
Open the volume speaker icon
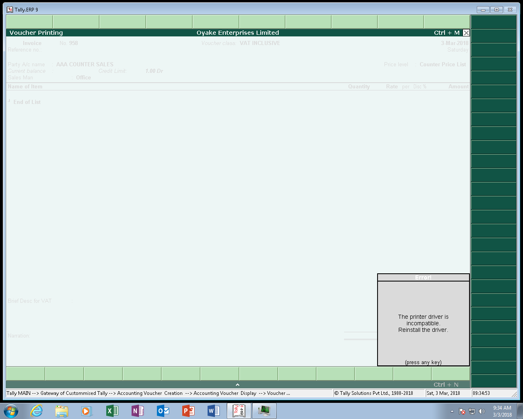[482, 411]
